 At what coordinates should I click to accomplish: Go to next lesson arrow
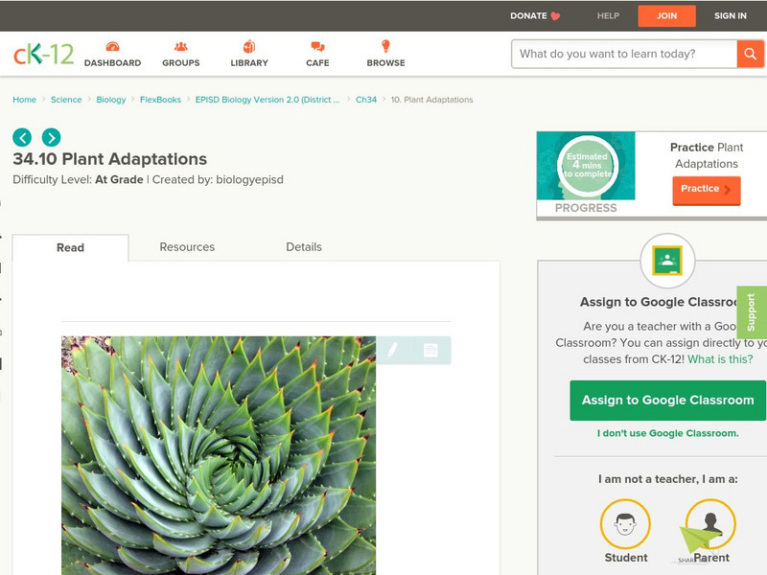pyautogui.click(x=52, y=137)
